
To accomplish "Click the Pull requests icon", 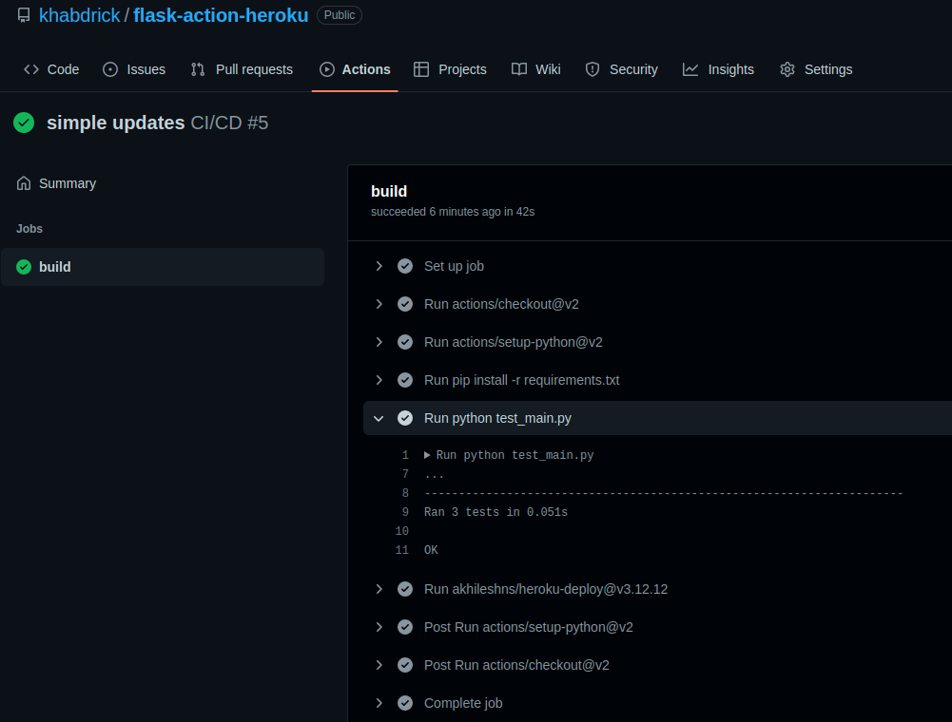I will 197,68.
